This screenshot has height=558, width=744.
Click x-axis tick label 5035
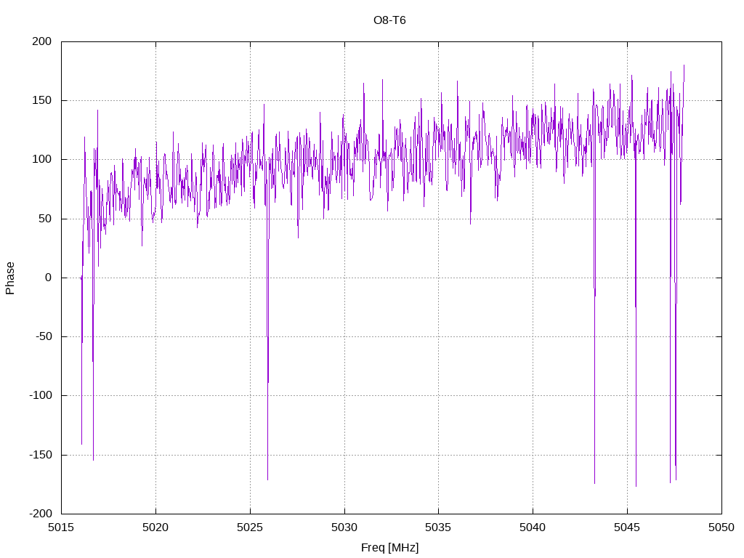pos(438,527)
